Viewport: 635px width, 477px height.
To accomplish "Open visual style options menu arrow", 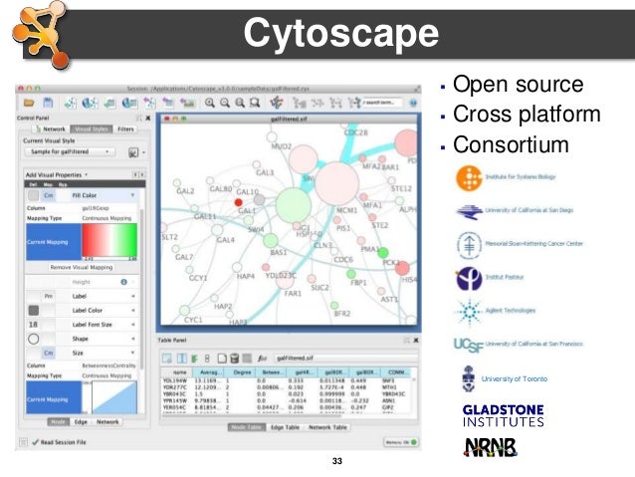I will [143, 152].
